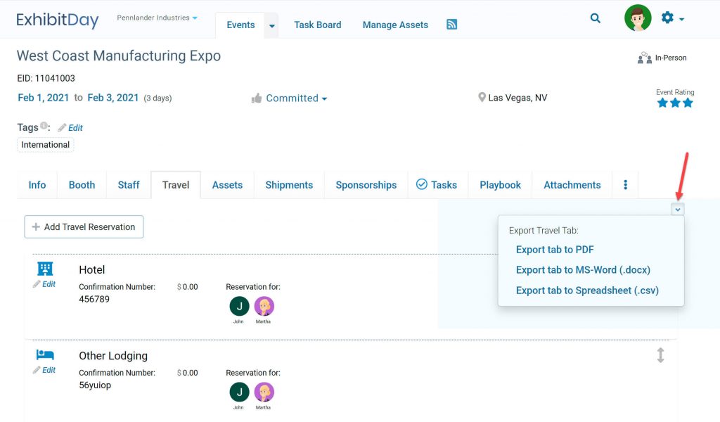
Task: Click the Edit pencil on the Hotel reservation
Action: click(x=45, y=284)
